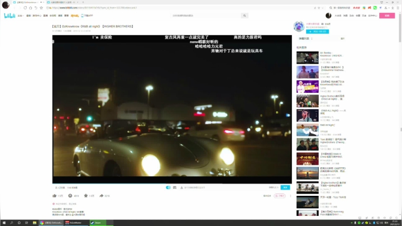Open the more options dots below the player

[290, 196]
